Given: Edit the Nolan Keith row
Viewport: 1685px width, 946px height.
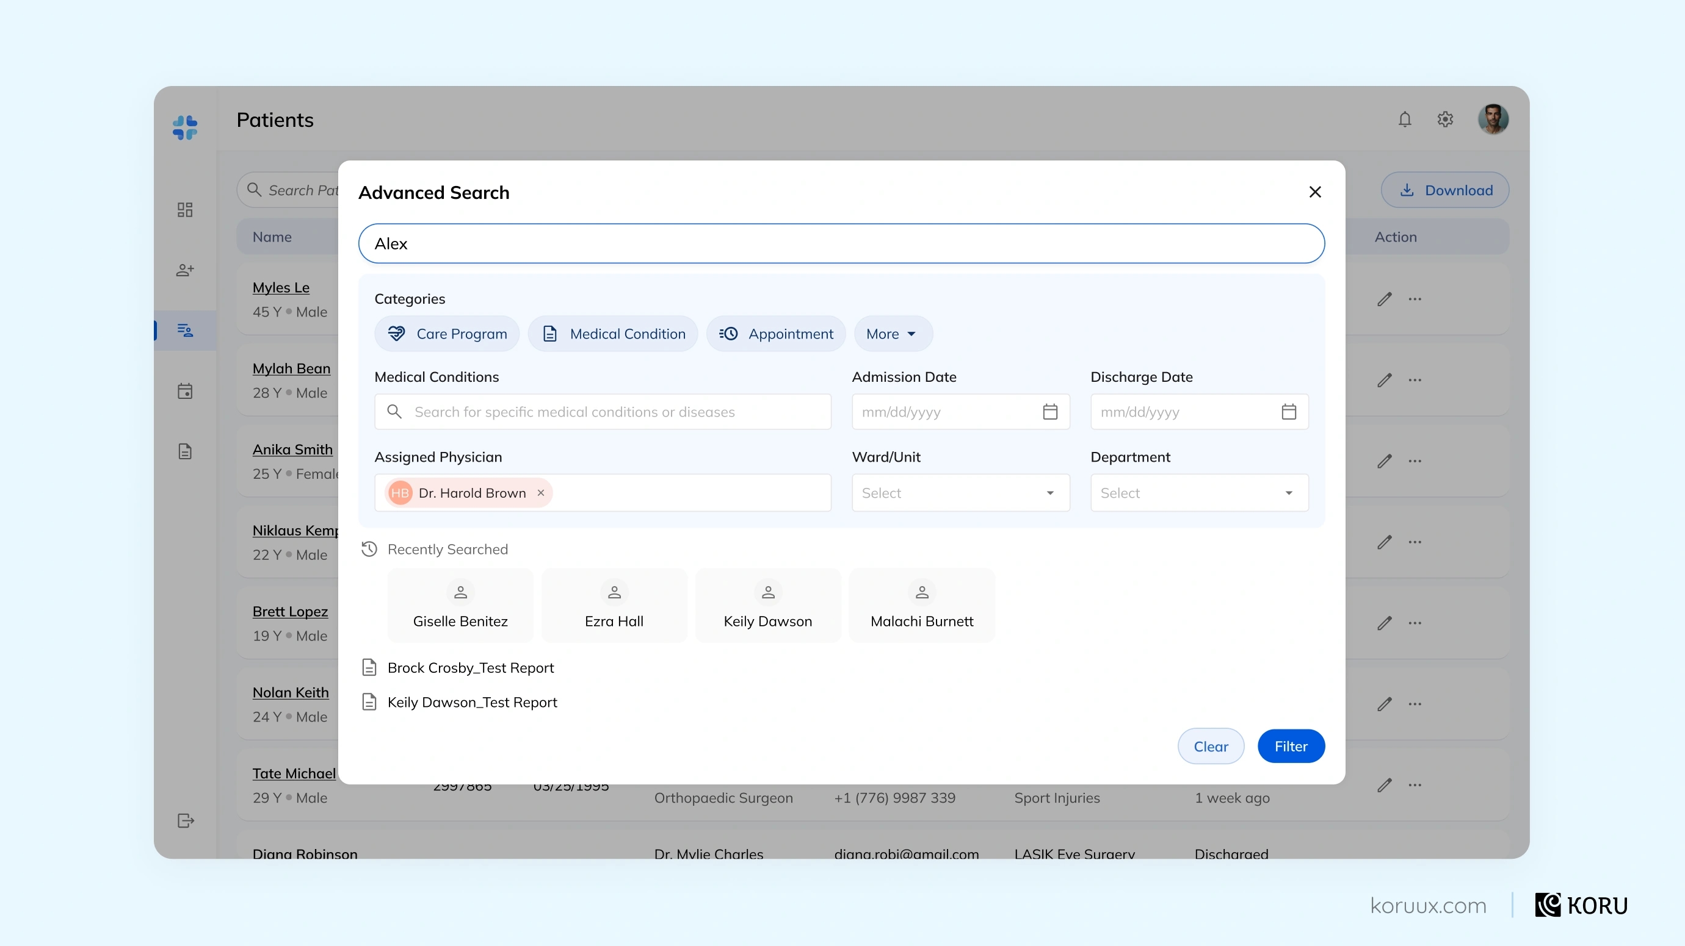Looking at the screenshot, I should tap(1384, 704).
